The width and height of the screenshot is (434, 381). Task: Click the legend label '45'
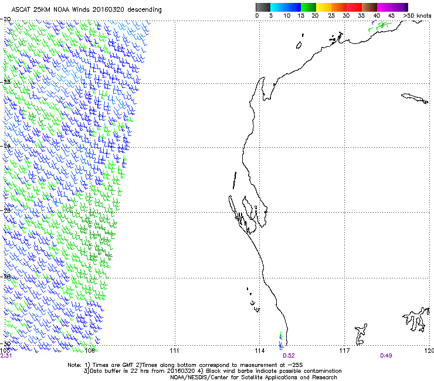coord(391,16)
